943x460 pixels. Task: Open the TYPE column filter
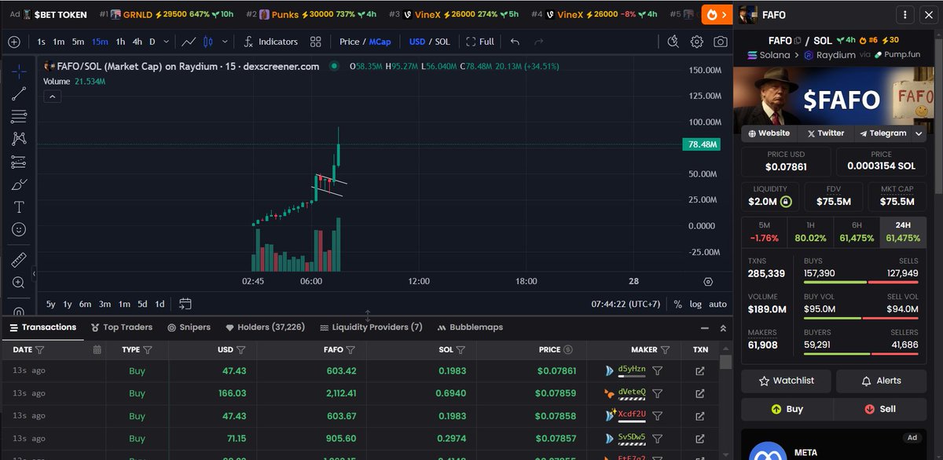[x=147, y=349]
